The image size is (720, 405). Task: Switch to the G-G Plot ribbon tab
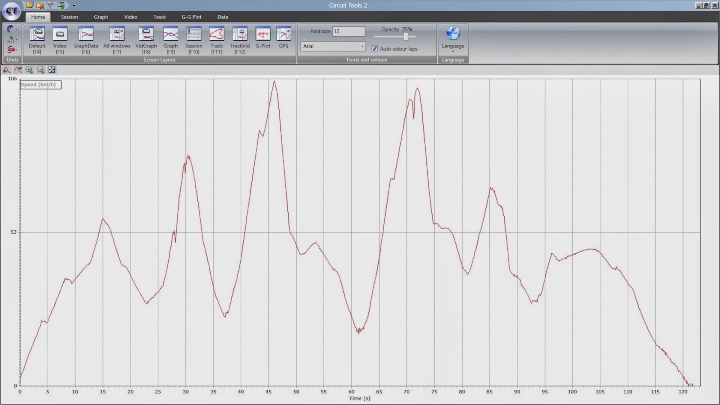(x=191, y=17)
